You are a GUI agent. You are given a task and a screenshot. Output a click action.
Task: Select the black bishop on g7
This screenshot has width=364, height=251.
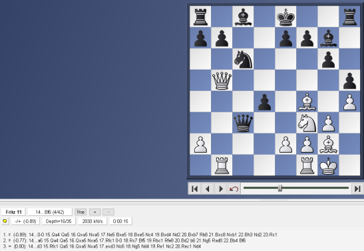pyautogui.click(x=328, y=38)
